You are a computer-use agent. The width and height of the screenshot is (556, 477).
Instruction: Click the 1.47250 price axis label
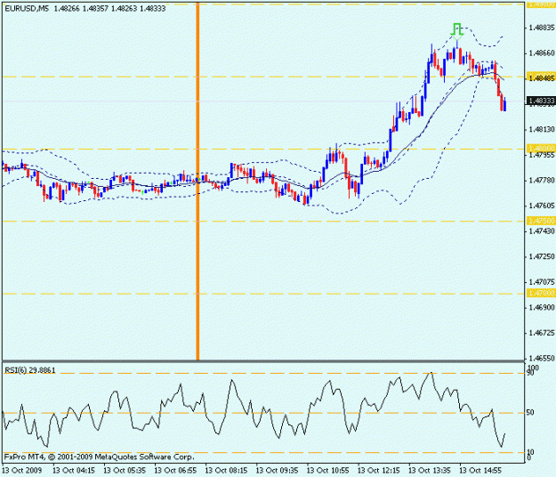point(541,256)
